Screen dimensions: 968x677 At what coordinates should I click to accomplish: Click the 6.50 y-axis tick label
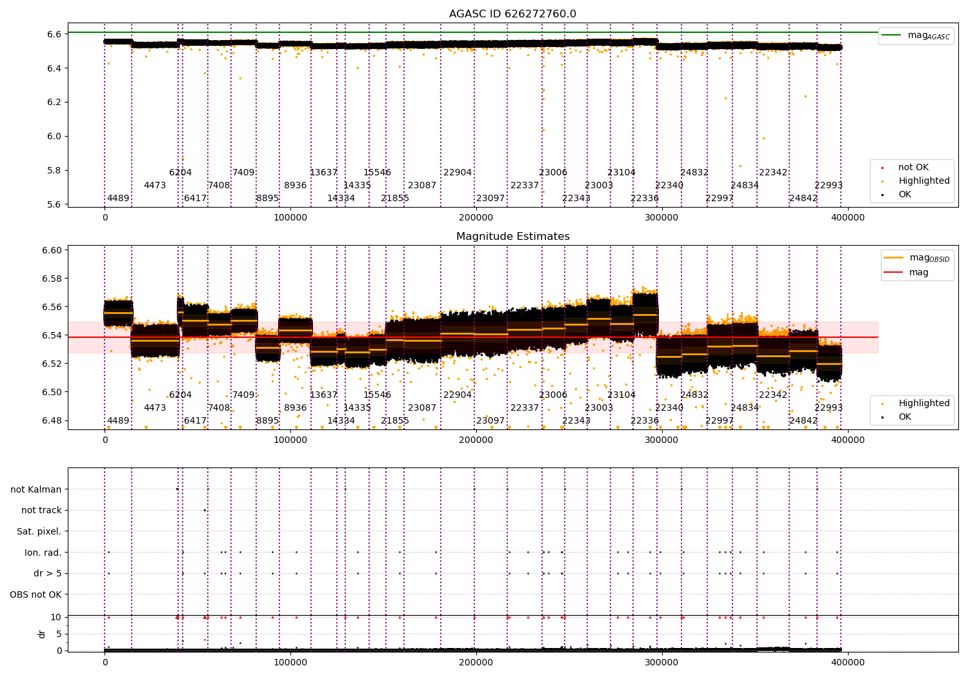click(52, 393)
